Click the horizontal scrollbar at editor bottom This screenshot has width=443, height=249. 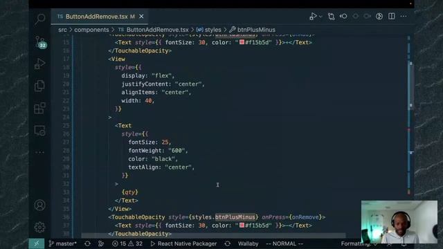point(213,235)
